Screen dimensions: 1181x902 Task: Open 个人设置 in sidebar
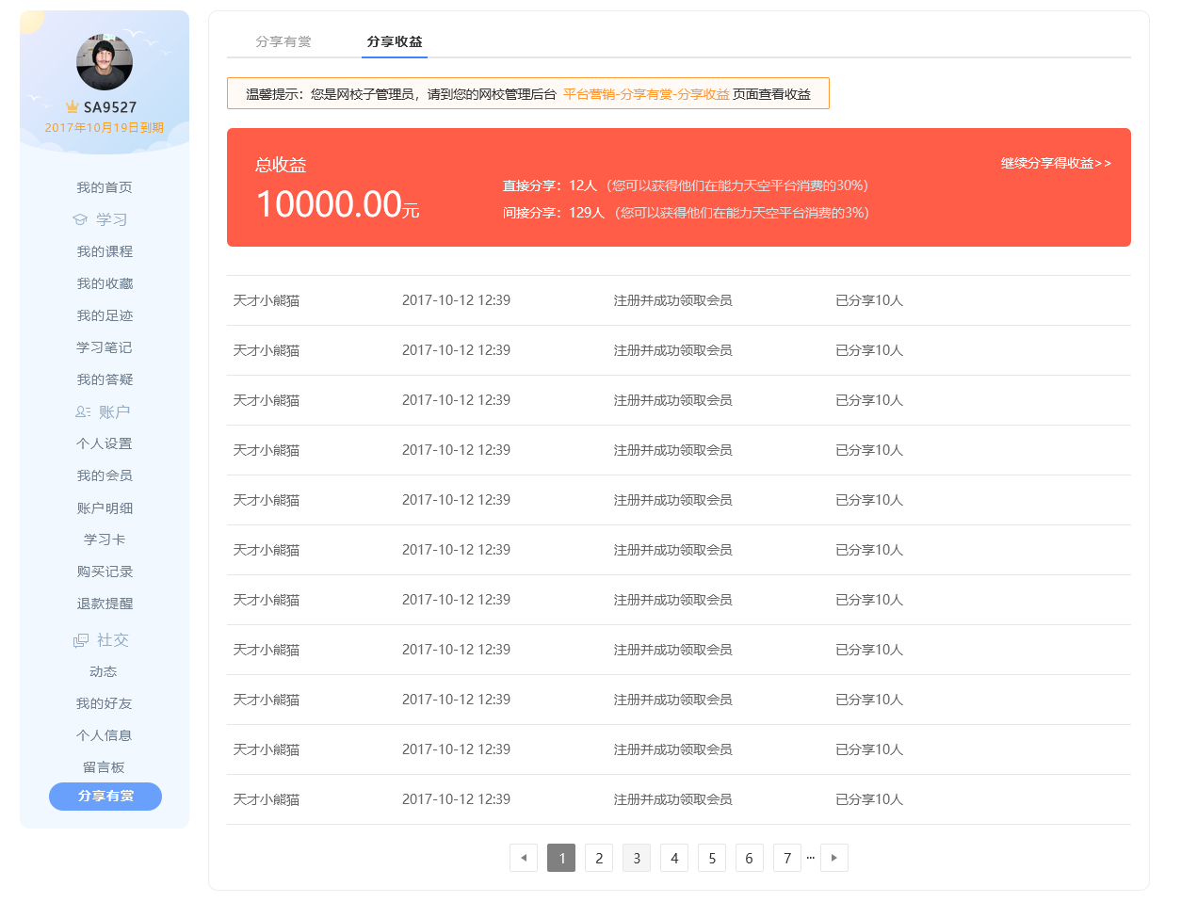coord(105,443)
